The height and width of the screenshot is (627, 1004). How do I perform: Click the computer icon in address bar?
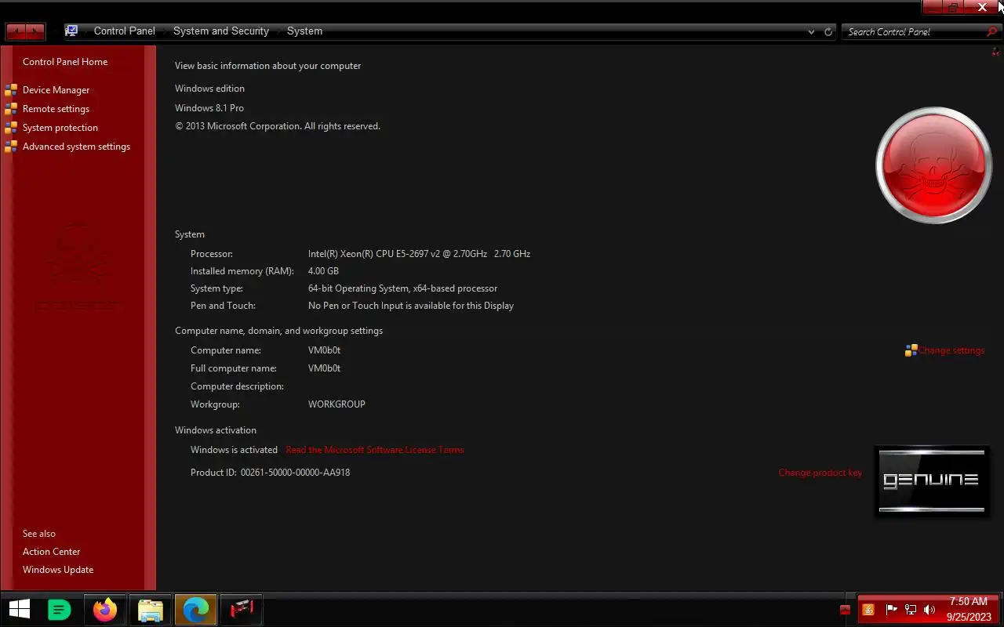point(71,31)
